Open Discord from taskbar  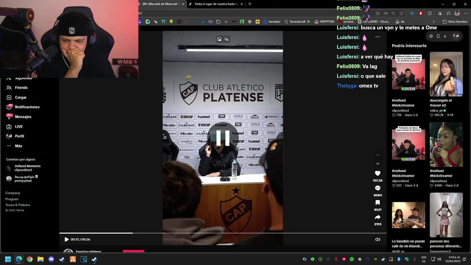pyautogui.click(x=51, y=259)
